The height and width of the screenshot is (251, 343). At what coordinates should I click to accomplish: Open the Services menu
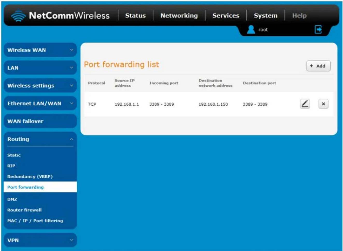pos(226,16)
